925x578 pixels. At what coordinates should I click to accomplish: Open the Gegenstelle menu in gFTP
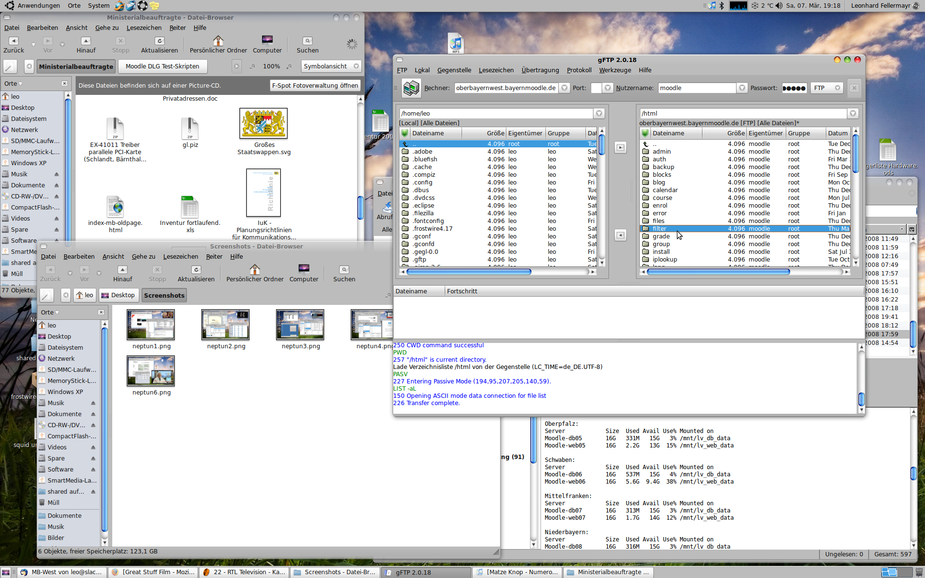[x=454, y=70]
